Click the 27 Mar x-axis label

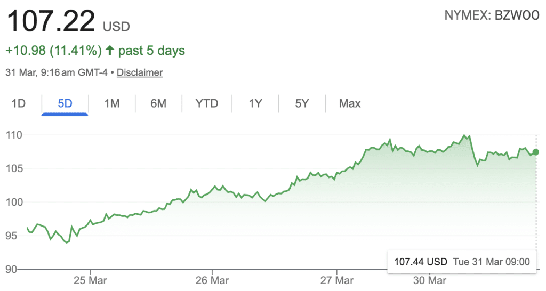(x=336, y=280)
